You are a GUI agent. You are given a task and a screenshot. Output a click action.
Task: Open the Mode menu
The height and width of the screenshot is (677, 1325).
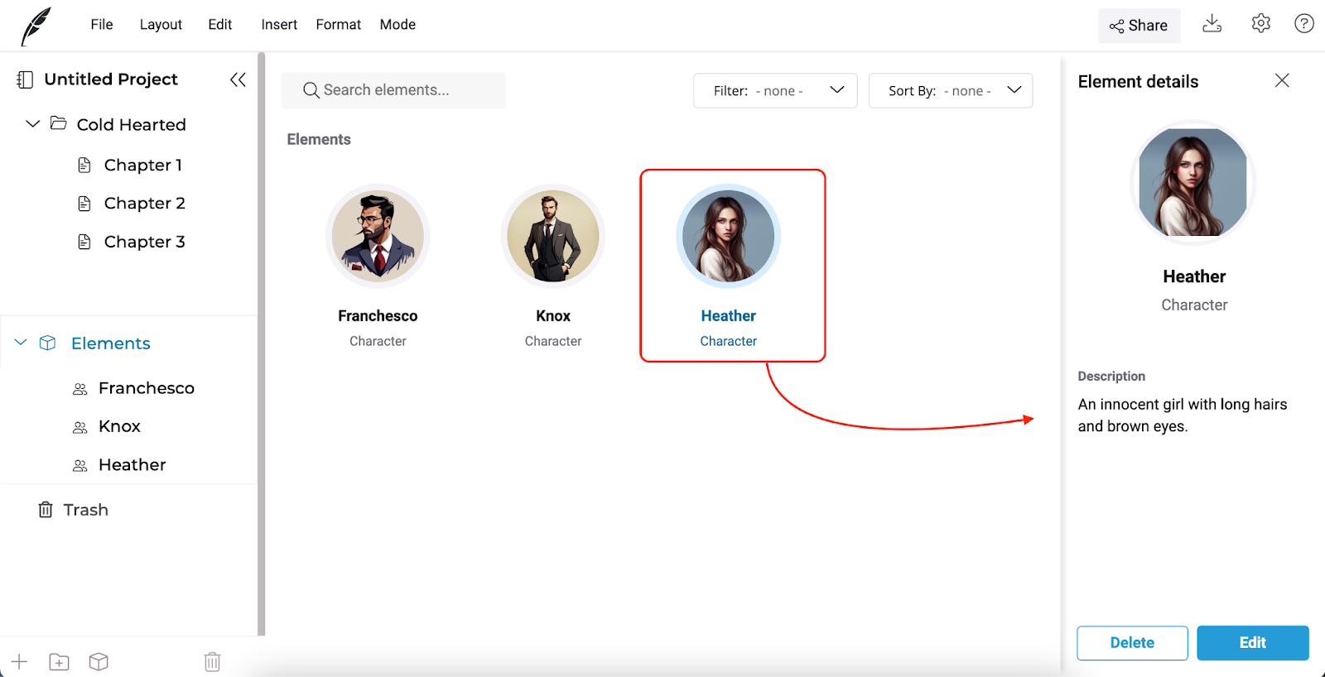397,25
